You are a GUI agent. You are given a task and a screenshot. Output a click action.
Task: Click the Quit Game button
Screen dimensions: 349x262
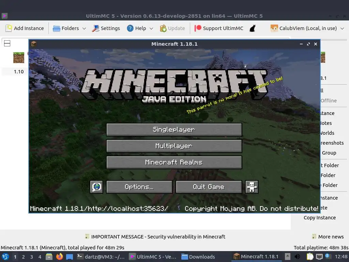(209, 187)
